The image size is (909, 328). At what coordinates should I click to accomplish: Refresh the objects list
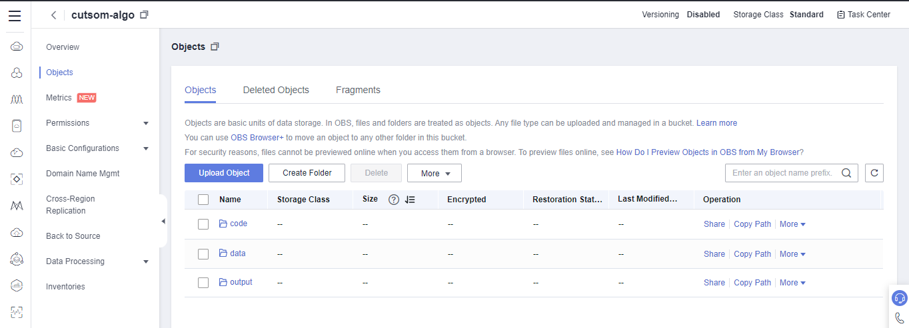874,173
